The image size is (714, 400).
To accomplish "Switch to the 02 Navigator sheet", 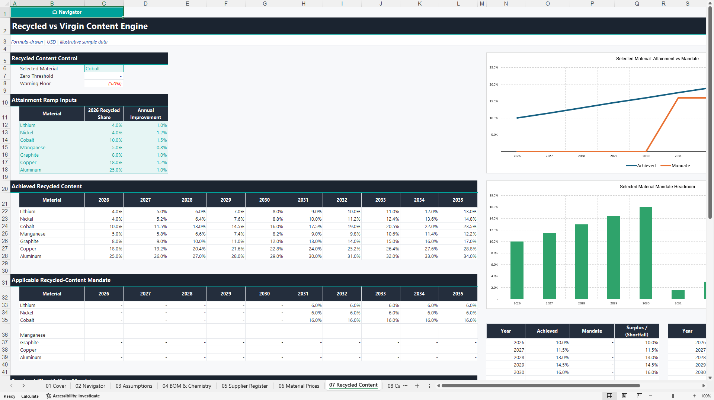I will [x=90, y=386].
